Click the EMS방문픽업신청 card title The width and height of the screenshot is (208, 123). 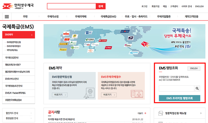(x=62, y=77)
